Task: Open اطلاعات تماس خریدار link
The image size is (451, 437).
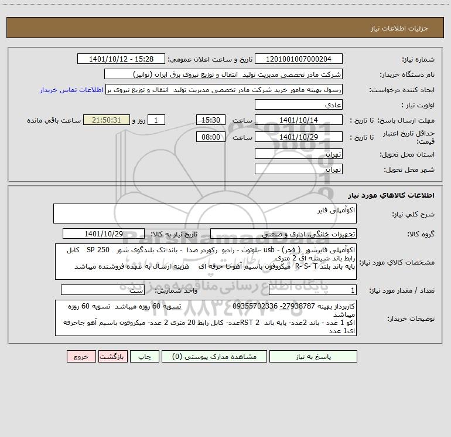Action: coord(71,90)
